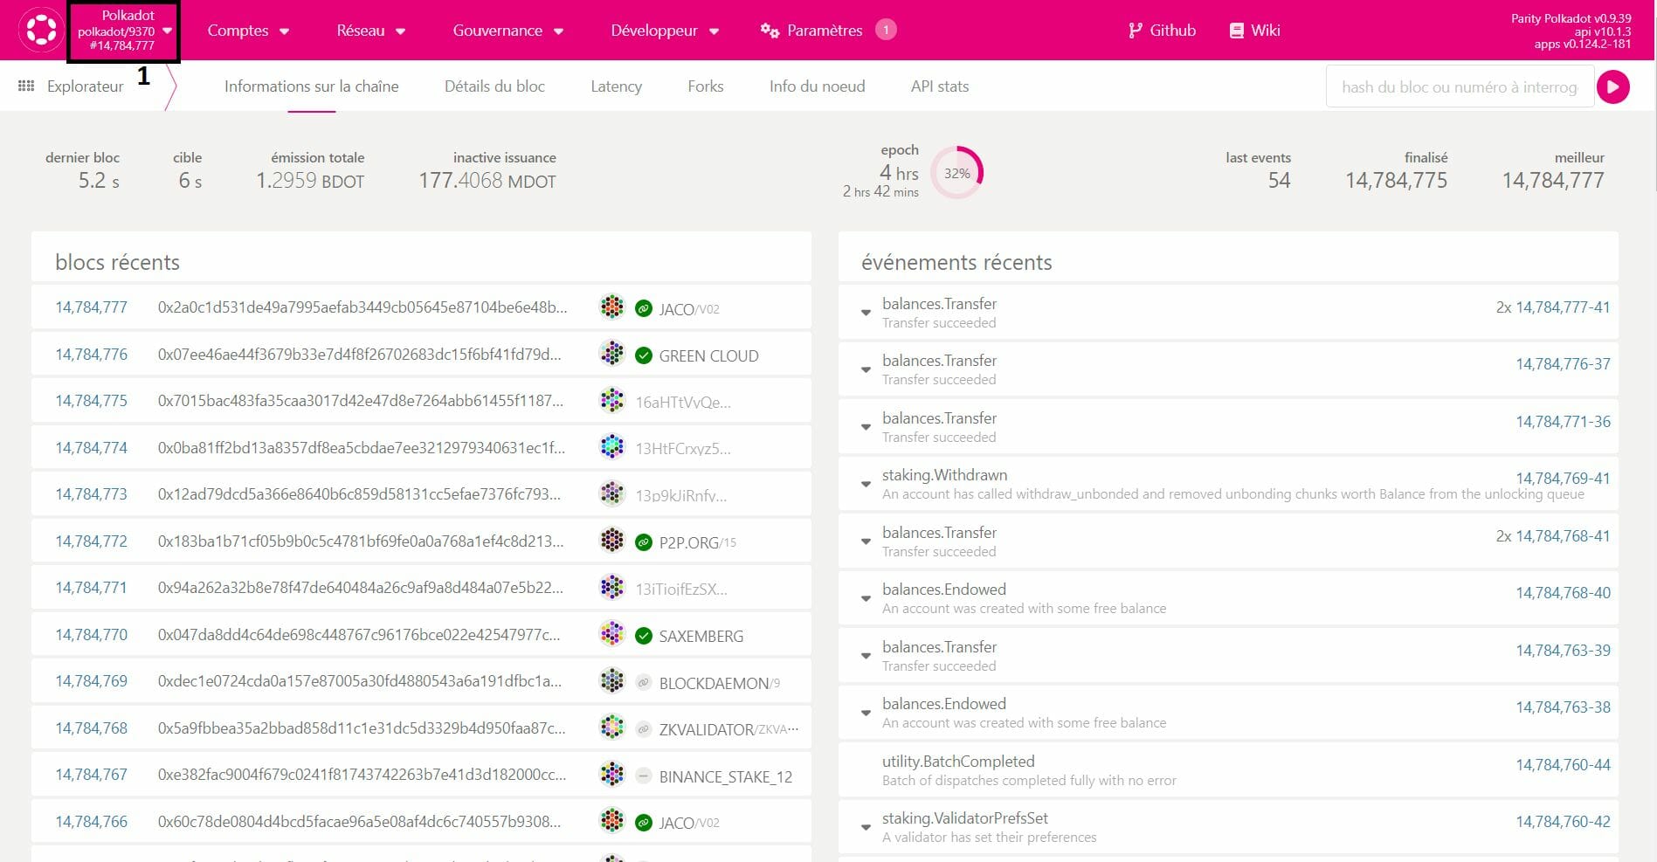Click SAXEMBERG validator identicon

612,634
